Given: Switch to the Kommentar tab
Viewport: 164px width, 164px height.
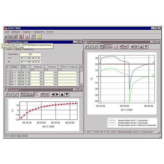Looking at the screenshot, I should click(27, 50).
